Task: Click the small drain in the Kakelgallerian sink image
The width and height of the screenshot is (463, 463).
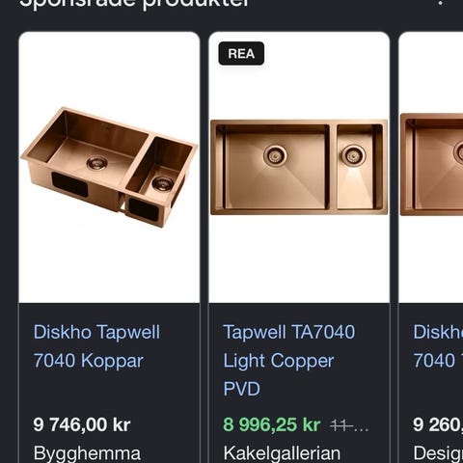Action: (353, 155)
